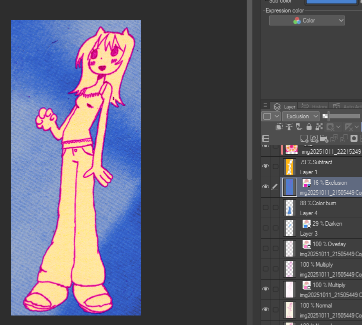This screenshot has width=362, height=325.
Task: Show the 100 % Overlay layer
Action: coord(266,248)
